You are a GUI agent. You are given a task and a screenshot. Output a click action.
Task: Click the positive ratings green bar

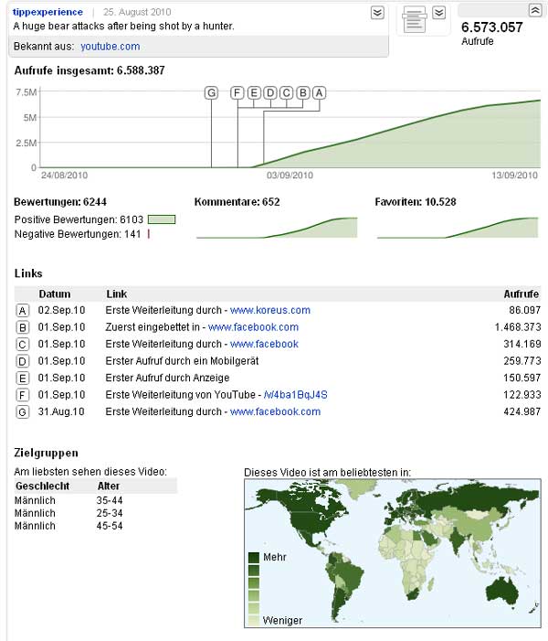[x=162, y=219]
